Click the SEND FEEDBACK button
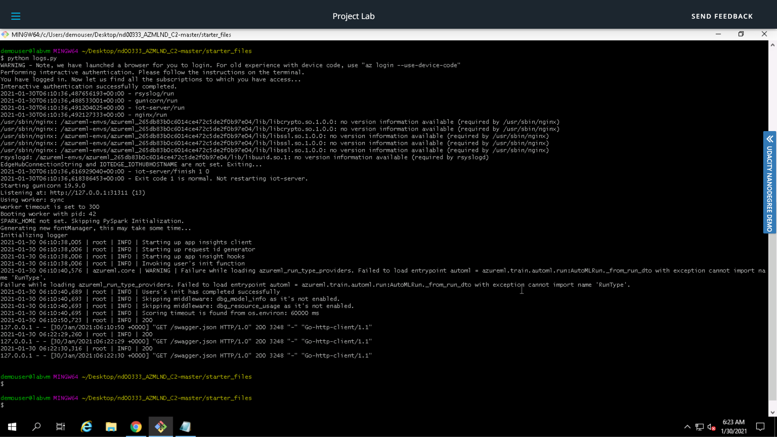The height and width of the screenshot is (437, 777). (722, 16)
